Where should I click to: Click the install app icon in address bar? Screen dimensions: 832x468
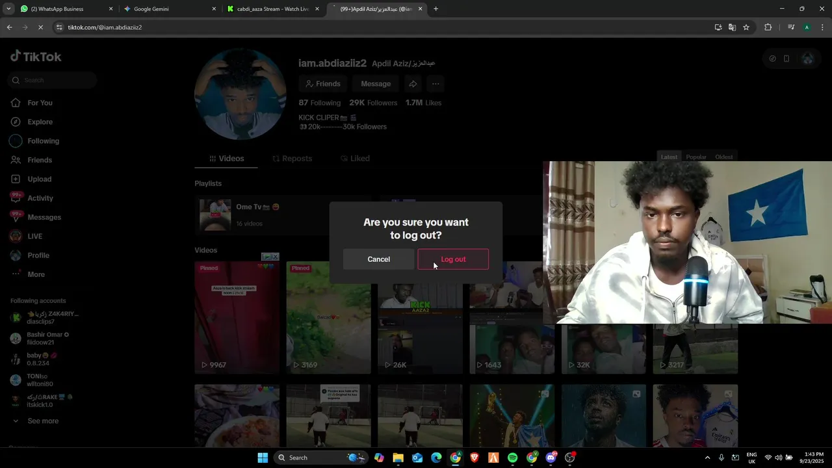point(718,27)
